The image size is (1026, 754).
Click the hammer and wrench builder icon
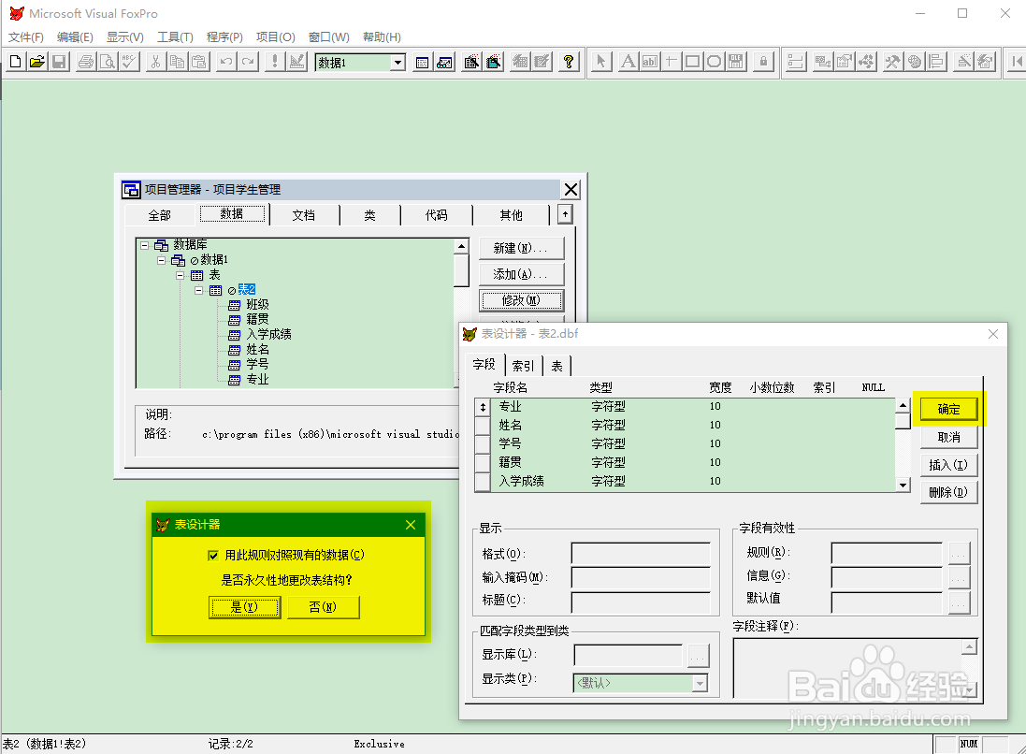(892, 62)
